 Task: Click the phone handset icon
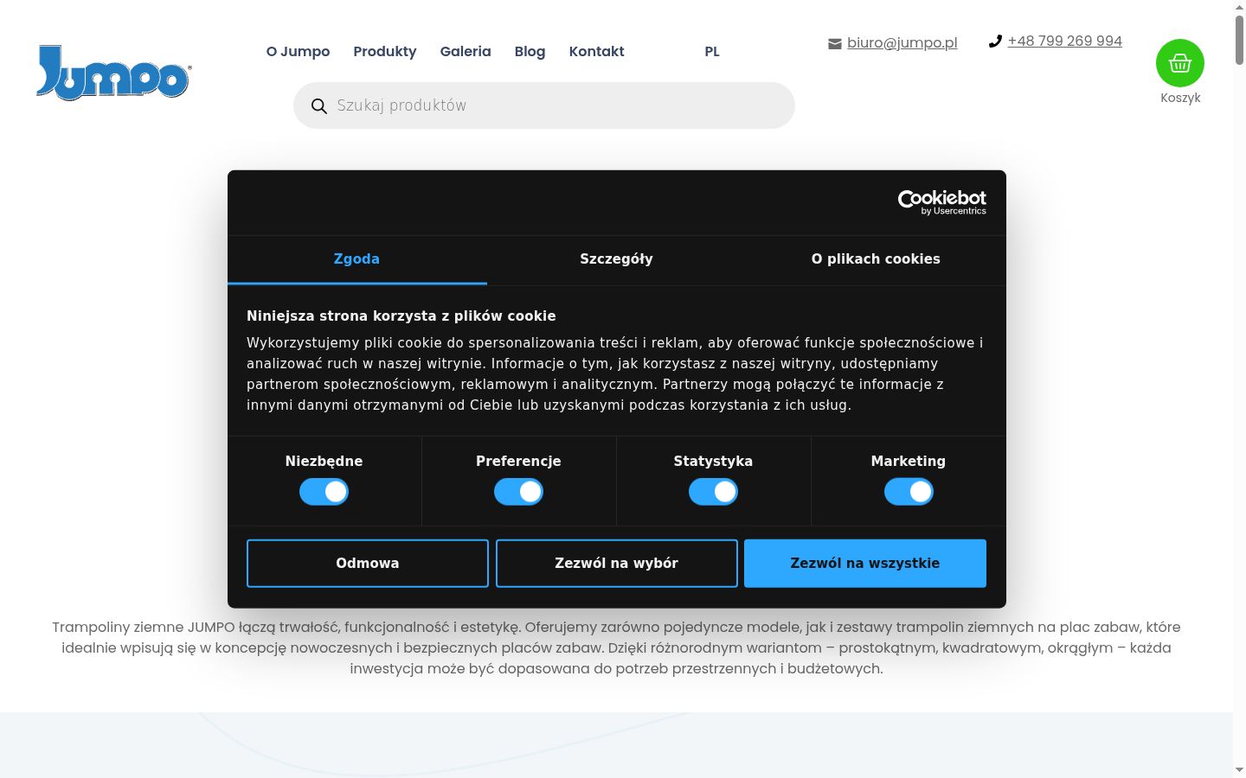pyautogui.click(x=995, y=41)
